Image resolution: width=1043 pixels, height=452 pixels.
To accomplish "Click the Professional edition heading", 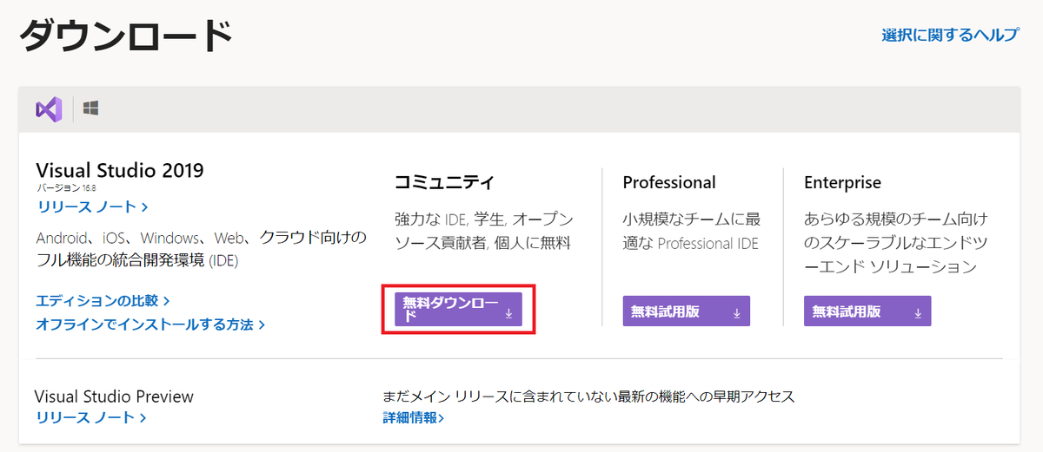I will point(669,182).
